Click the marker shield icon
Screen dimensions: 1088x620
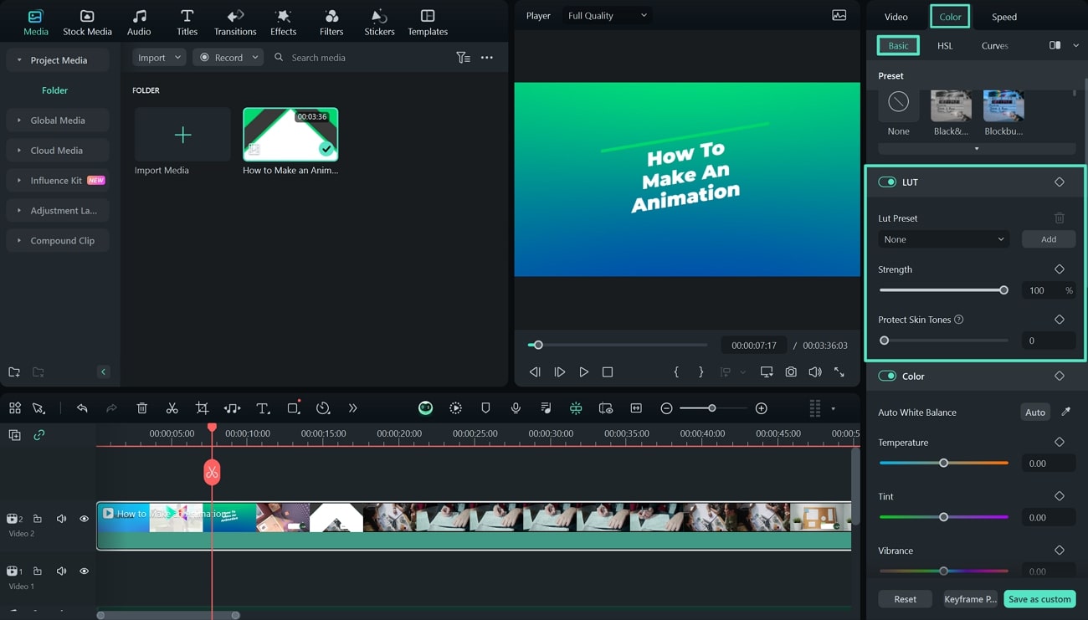coord(485,408)
